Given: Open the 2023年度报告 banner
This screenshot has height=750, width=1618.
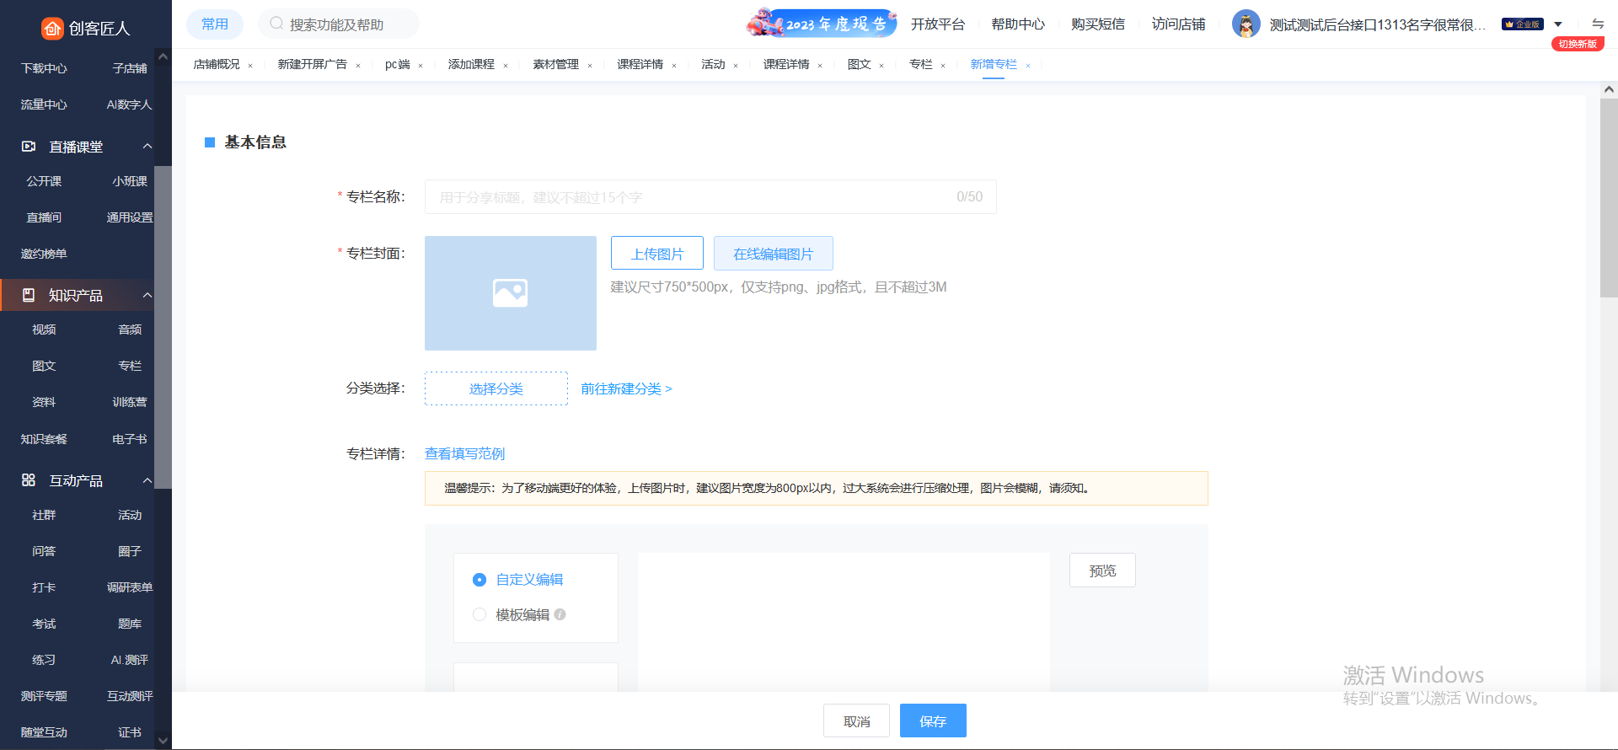Looking at the screenshot, I should pos(821,24).
